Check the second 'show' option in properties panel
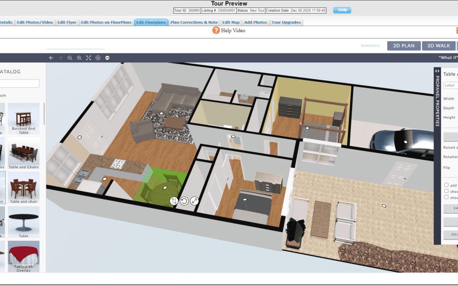The image size is (458, 286). (447, 197)
